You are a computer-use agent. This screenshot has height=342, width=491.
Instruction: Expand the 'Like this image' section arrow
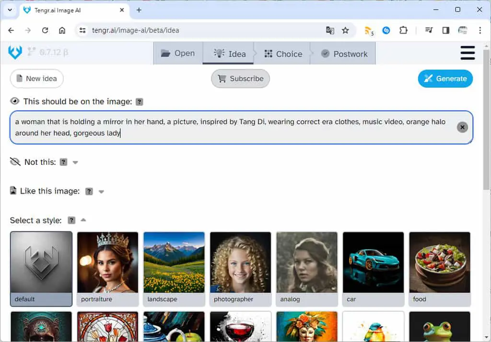[x=101, y=192]
